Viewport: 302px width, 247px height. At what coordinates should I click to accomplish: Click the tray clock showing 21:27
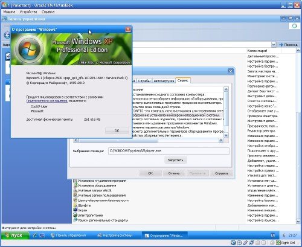[292, 235]
